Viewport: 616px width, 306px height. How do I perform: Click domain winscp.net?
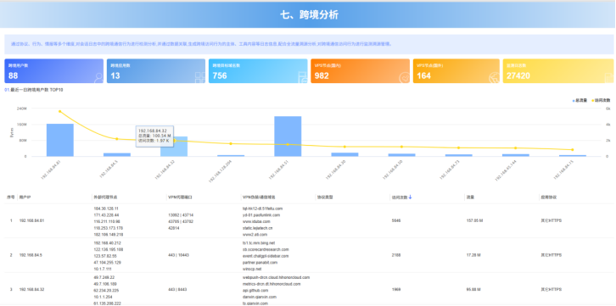tap(252, 269)
